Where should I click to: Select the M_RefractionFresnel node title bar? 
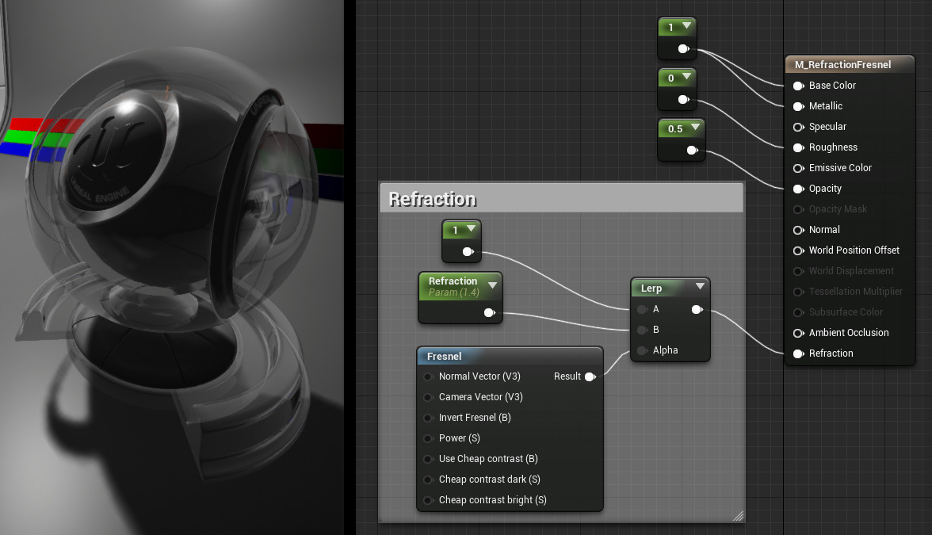click(x=842, y=65)
